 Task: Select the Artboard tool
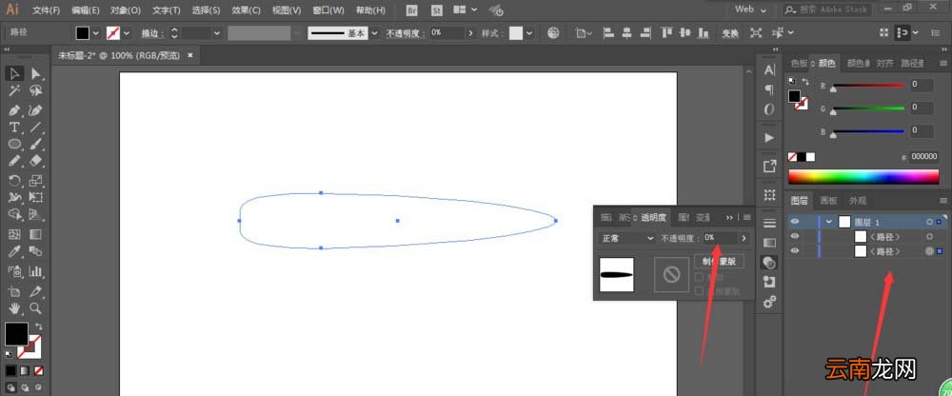point(14,291)
